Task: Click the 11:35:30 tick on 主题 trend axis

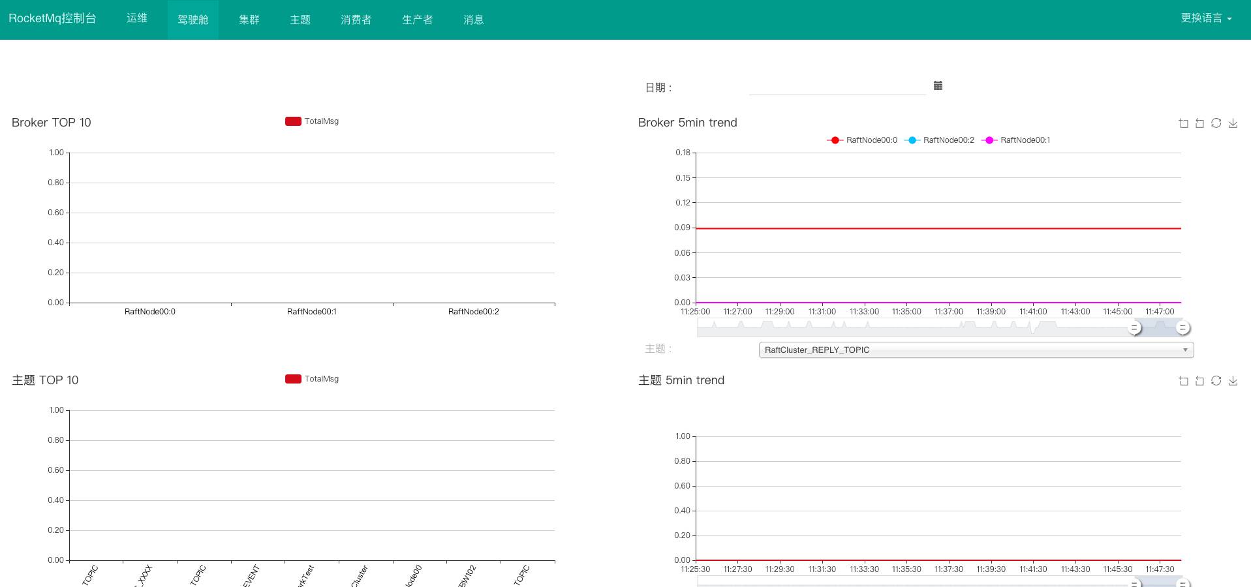Action: pos(906,569)
